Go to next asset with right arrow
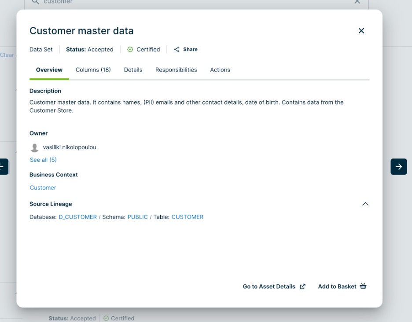412x322 pixels. [398, 167]
